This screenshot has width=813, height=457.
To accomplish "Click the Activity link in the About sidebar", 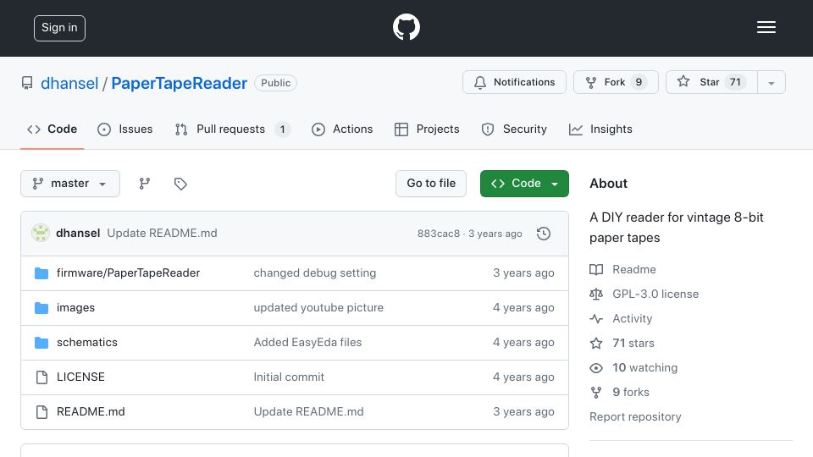I will (x=632, y=319).
